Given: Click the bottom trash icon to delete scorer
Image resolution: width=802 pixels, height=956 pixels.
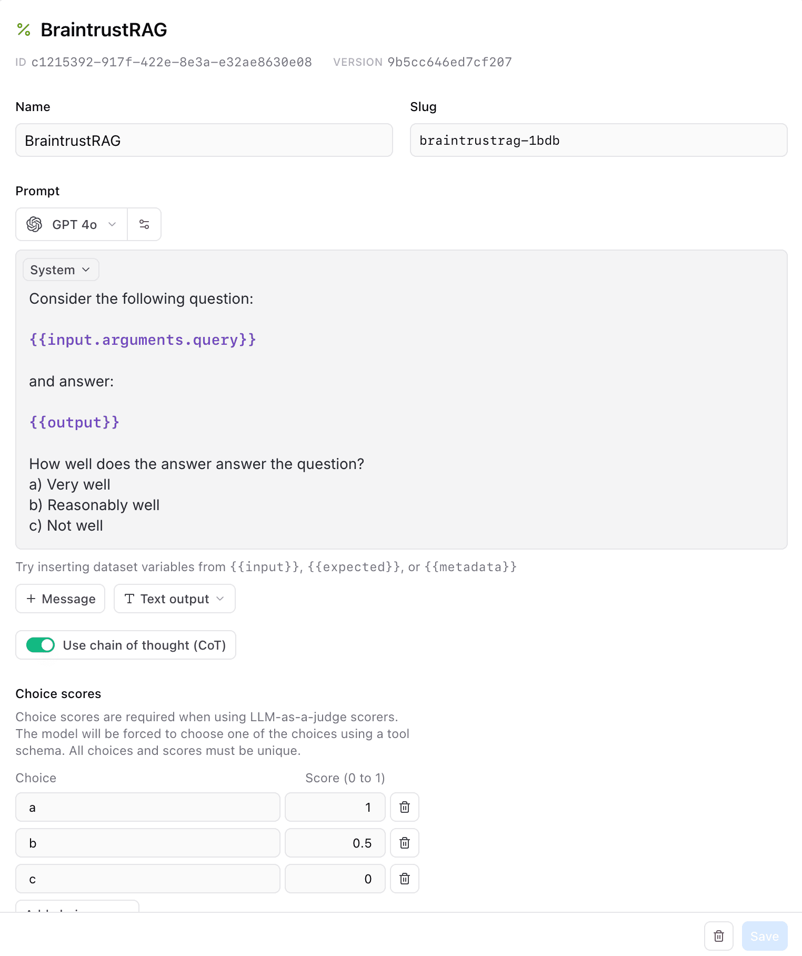Looking at the screenshot, I should 719,936.
